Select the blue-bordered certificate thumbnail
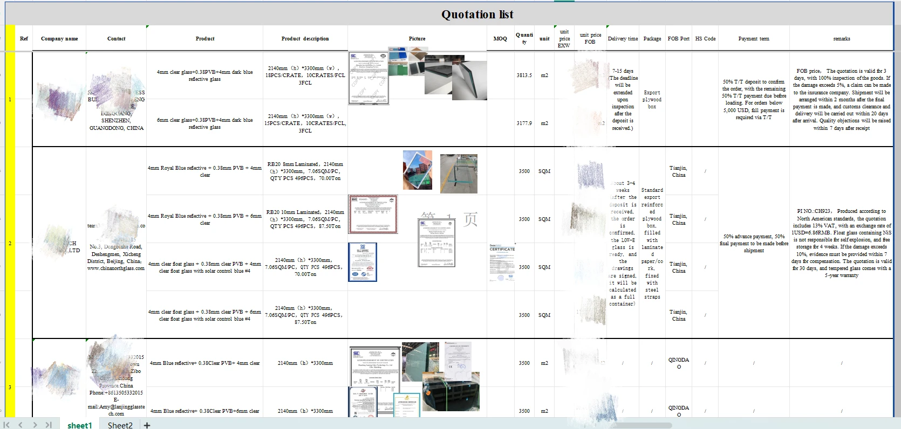Viewport: 901px width, 429px height. 363,262
